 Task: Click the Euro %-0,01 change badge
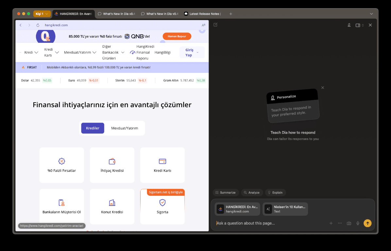[94, 80]
